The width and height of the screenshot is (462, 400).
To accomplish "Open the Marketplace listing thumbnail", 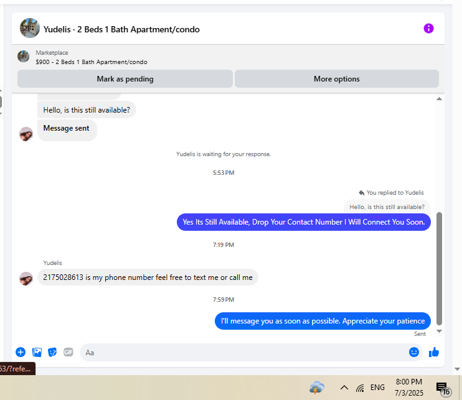I will [23, 56].
